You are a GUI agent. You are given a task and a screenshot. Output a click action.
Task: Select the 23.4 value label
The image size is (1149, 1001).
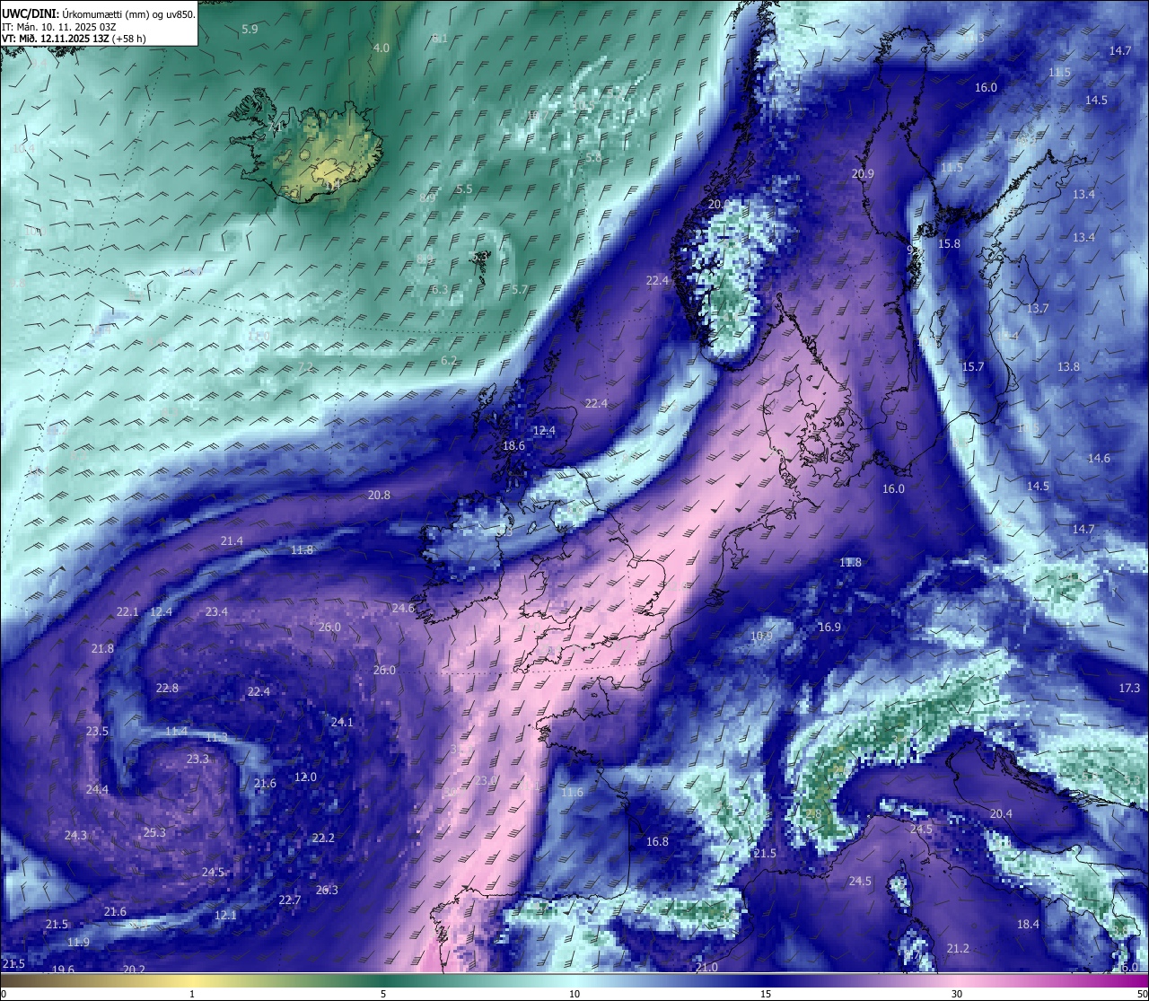[x=216, y=612]
